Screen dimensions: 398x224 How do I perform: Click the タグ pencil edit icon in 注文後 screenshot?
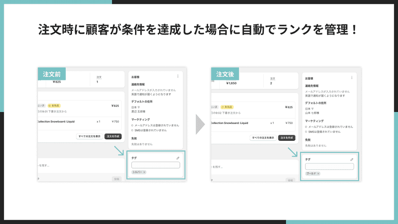(352, 160)
